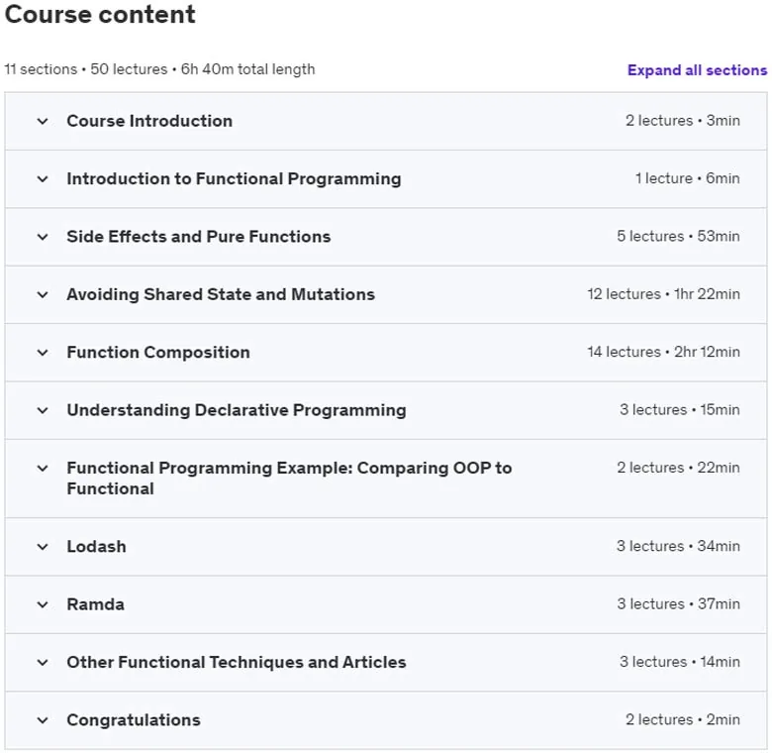
Task: Click chevron beside Side Effects and Pure Functions
Action: coord(43,237)
